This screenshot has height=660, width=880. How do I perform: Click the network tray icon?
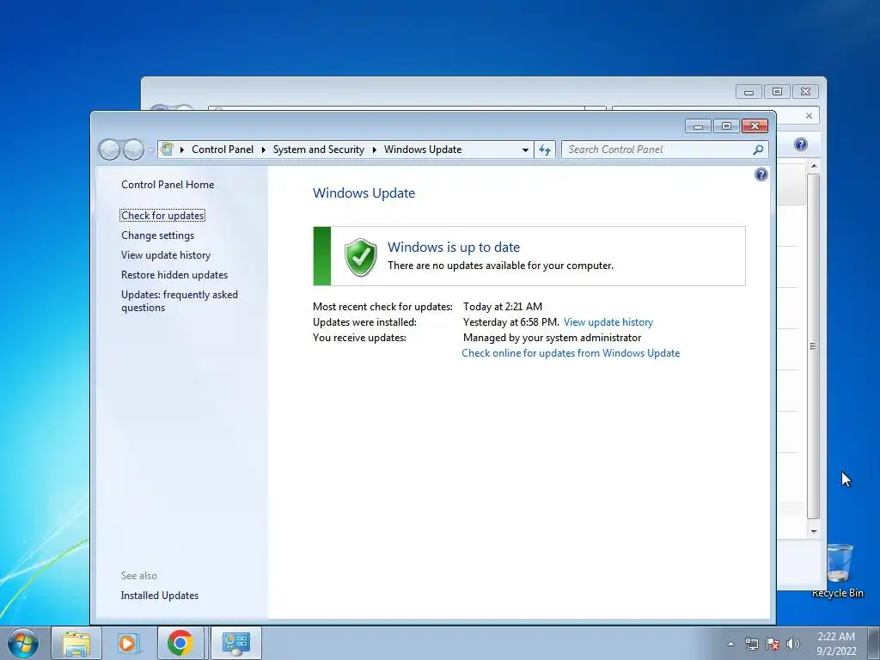coord(751,644)
